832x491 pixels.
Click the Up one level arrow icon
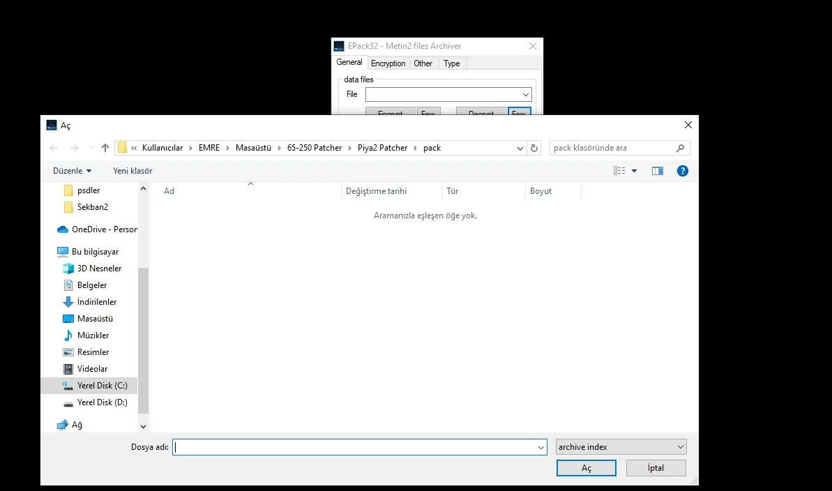tap(105, 148)
